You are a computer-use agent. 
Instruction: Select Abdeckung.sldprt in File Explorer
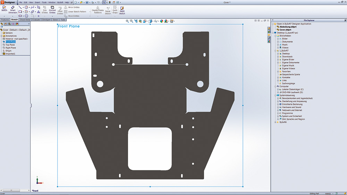click(286, 27)
